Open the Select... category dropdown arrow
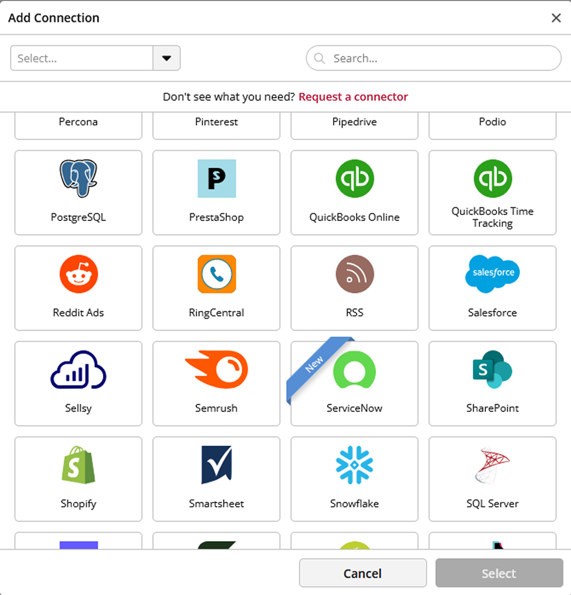The height and width of the screenshot is (595, 571). click(167, 58)
